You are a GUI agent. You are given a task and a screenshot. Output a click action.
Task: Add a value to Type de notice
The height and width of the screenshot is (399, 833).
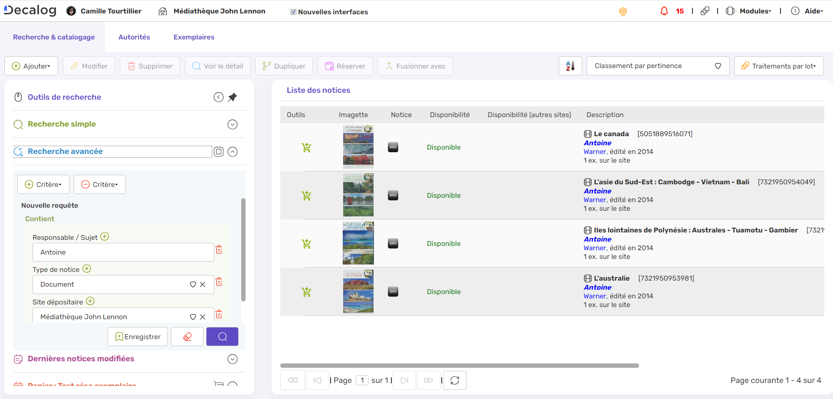[87, 269]
